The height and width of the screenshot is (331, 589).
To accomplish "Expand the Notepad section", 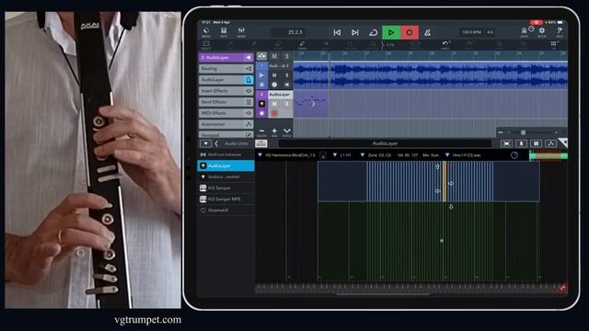I will coord(226,134).
